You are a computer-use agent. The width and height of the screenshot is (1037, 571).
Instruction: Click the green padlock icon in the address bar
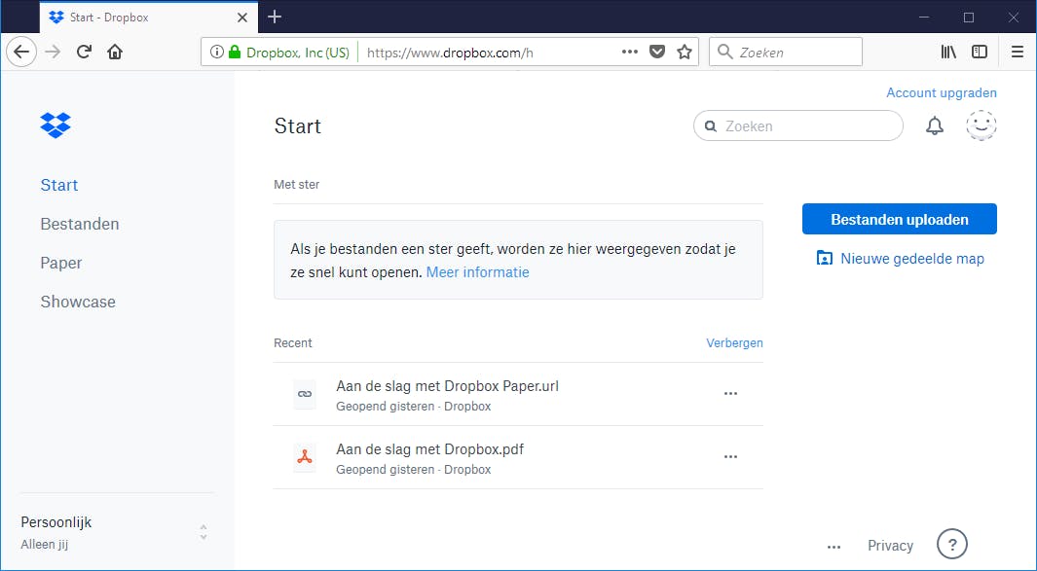(234, 52)
